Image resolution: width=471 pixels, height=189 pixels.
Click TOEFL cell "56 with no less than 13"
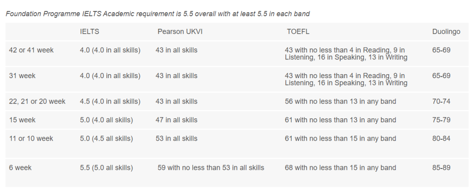coord(340,102)
